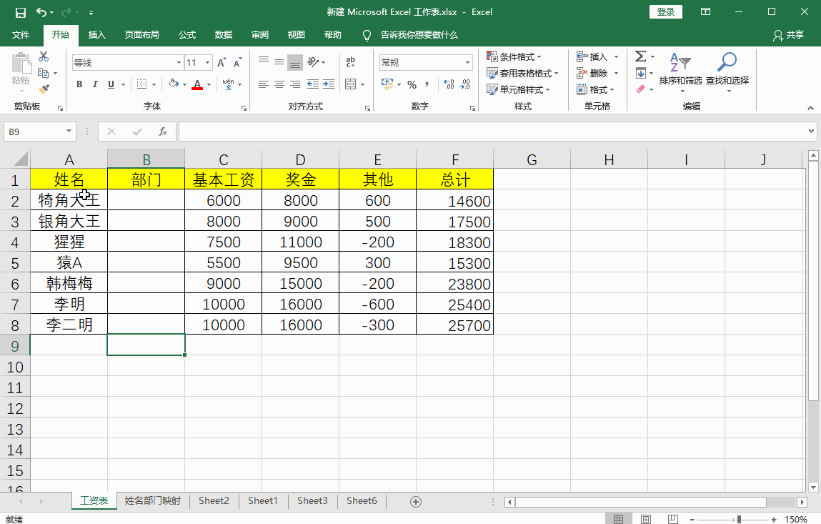Image resolution: width=821 pixels, height=524 pixels.
Task: Switch to the 姓名部门映射 sheet tab
Action: [x=152, y=501]
